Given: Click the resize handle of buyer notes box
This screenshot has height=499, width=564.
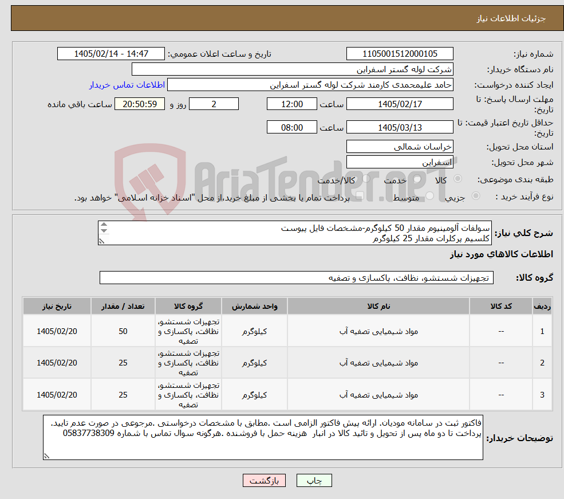Looking at the screenshot, I should pyautogui.click(x=46, y=456).
